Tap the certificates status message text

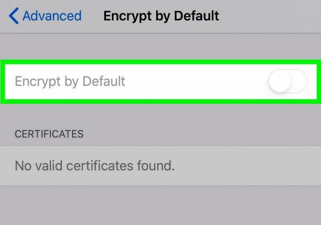click(95, 166)
